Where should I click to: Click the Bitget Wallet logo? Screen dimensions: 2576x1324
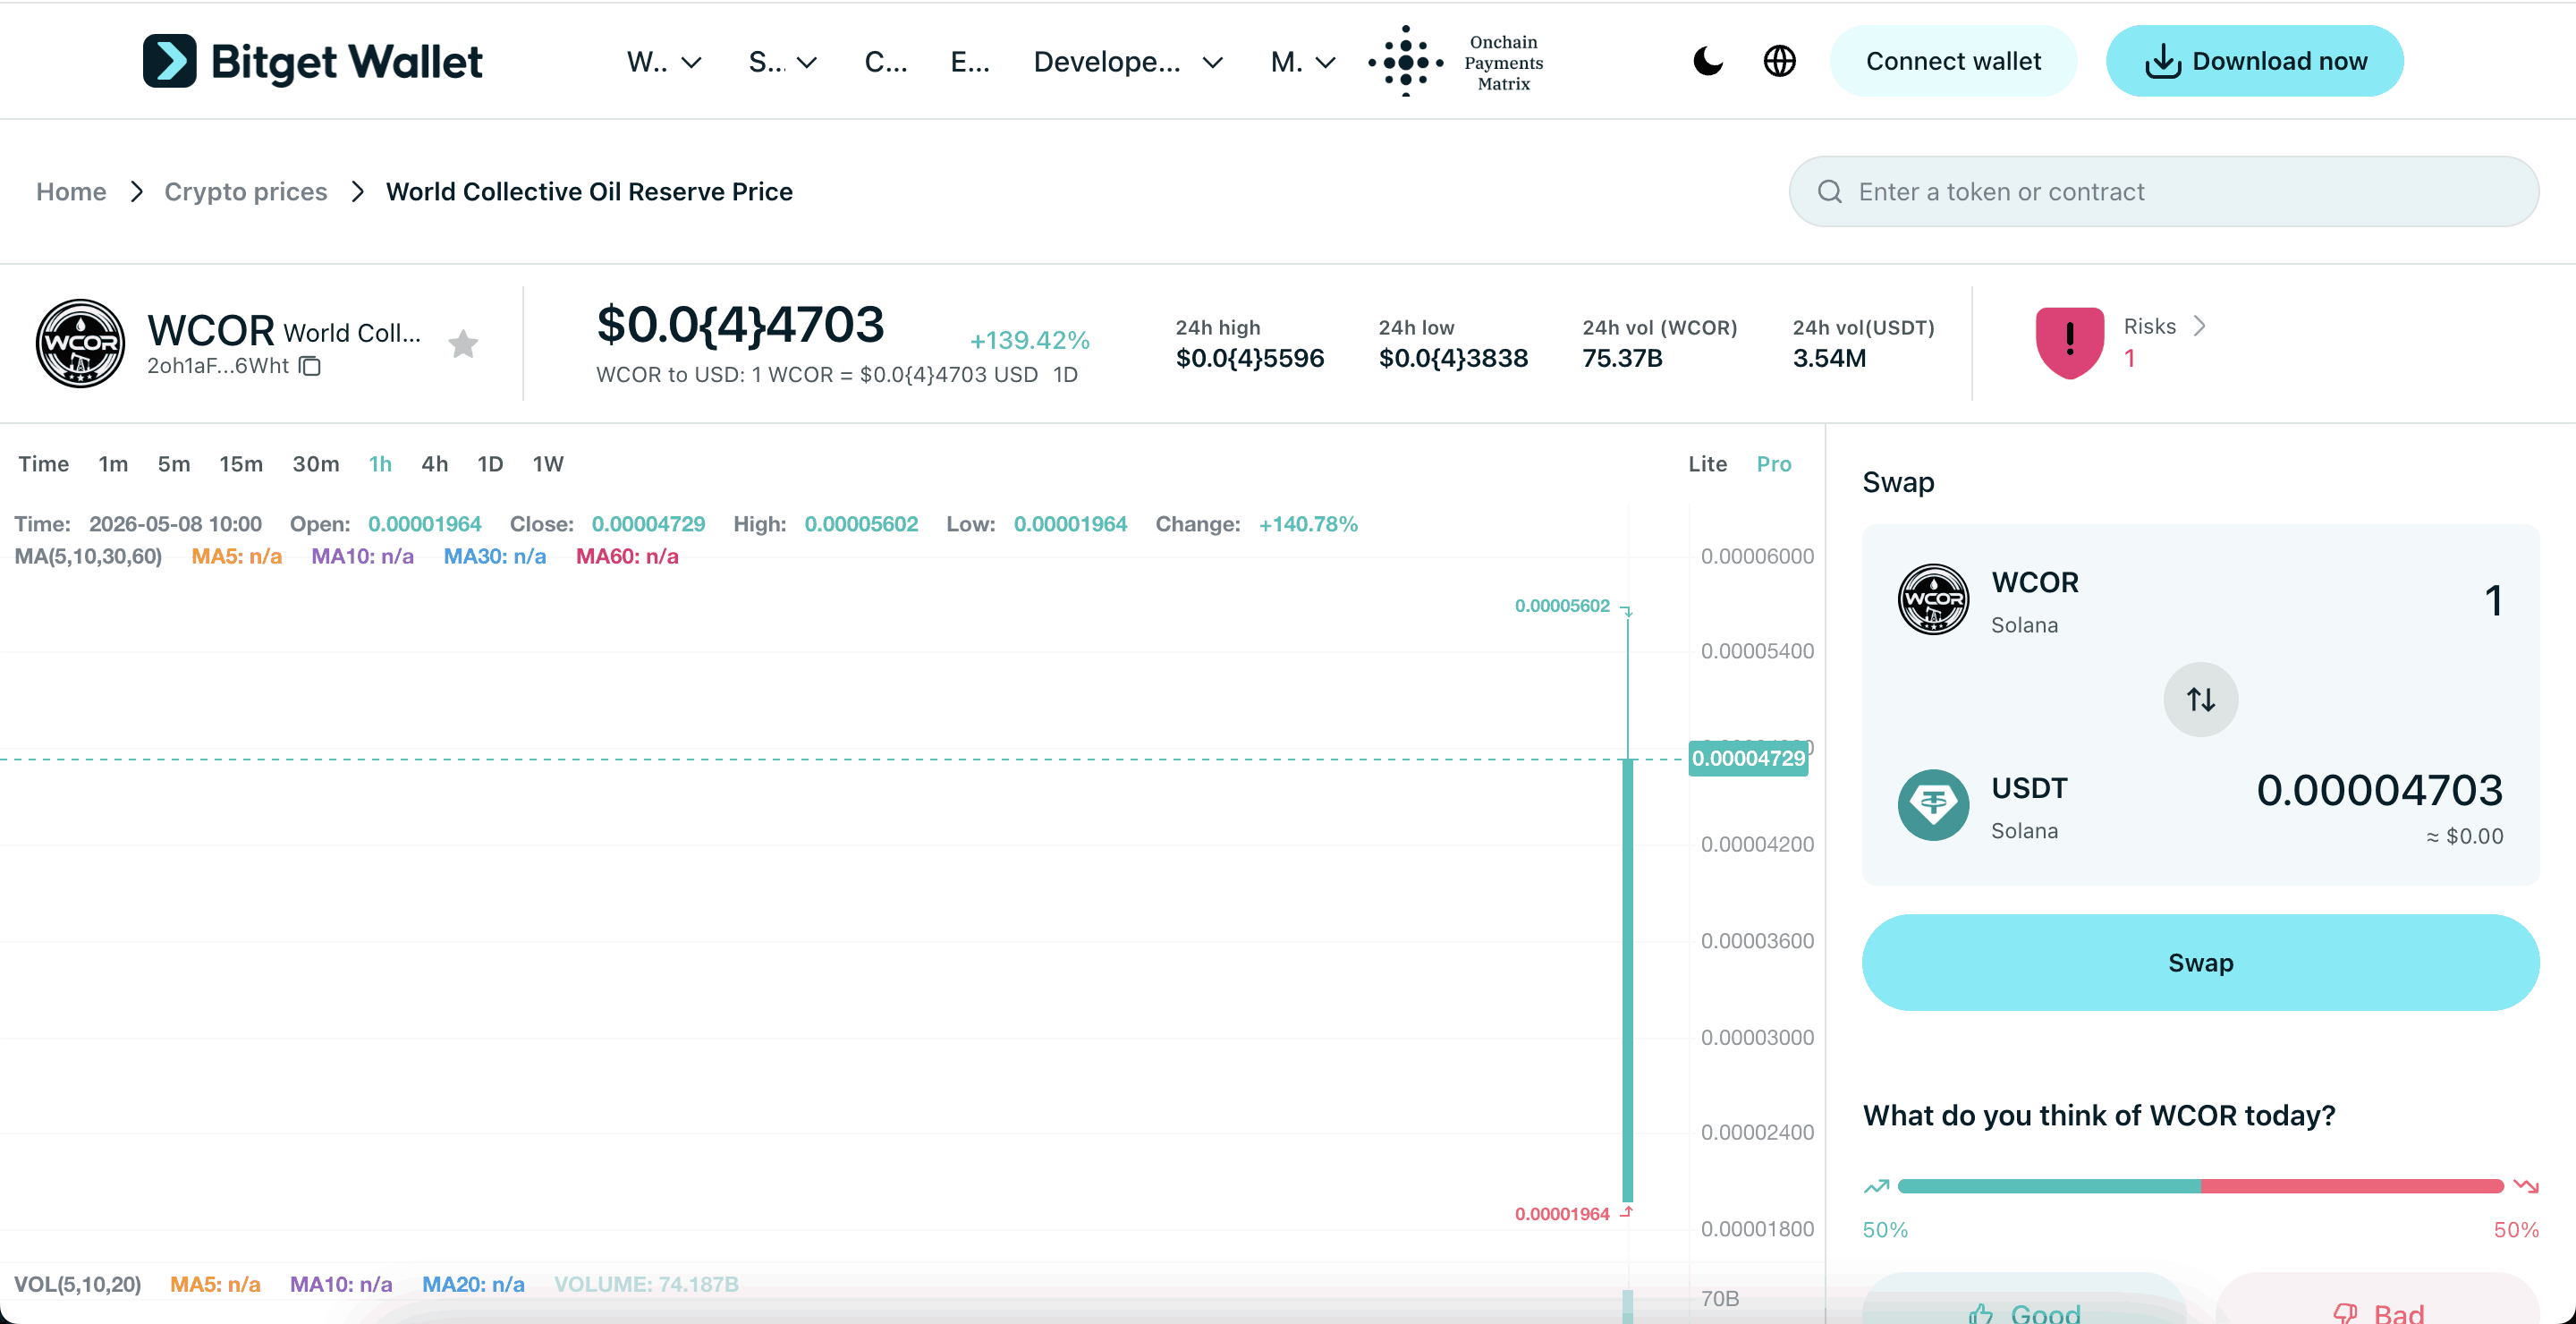(312, 61)
